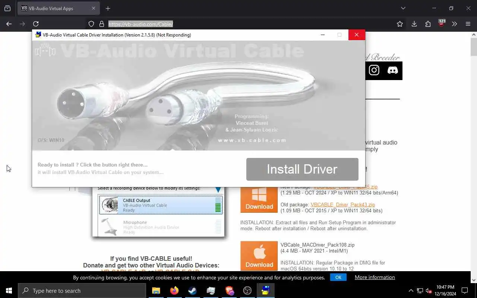477x298 pixels.
Task: Open the More information cookie link
Action: (375, 277)
